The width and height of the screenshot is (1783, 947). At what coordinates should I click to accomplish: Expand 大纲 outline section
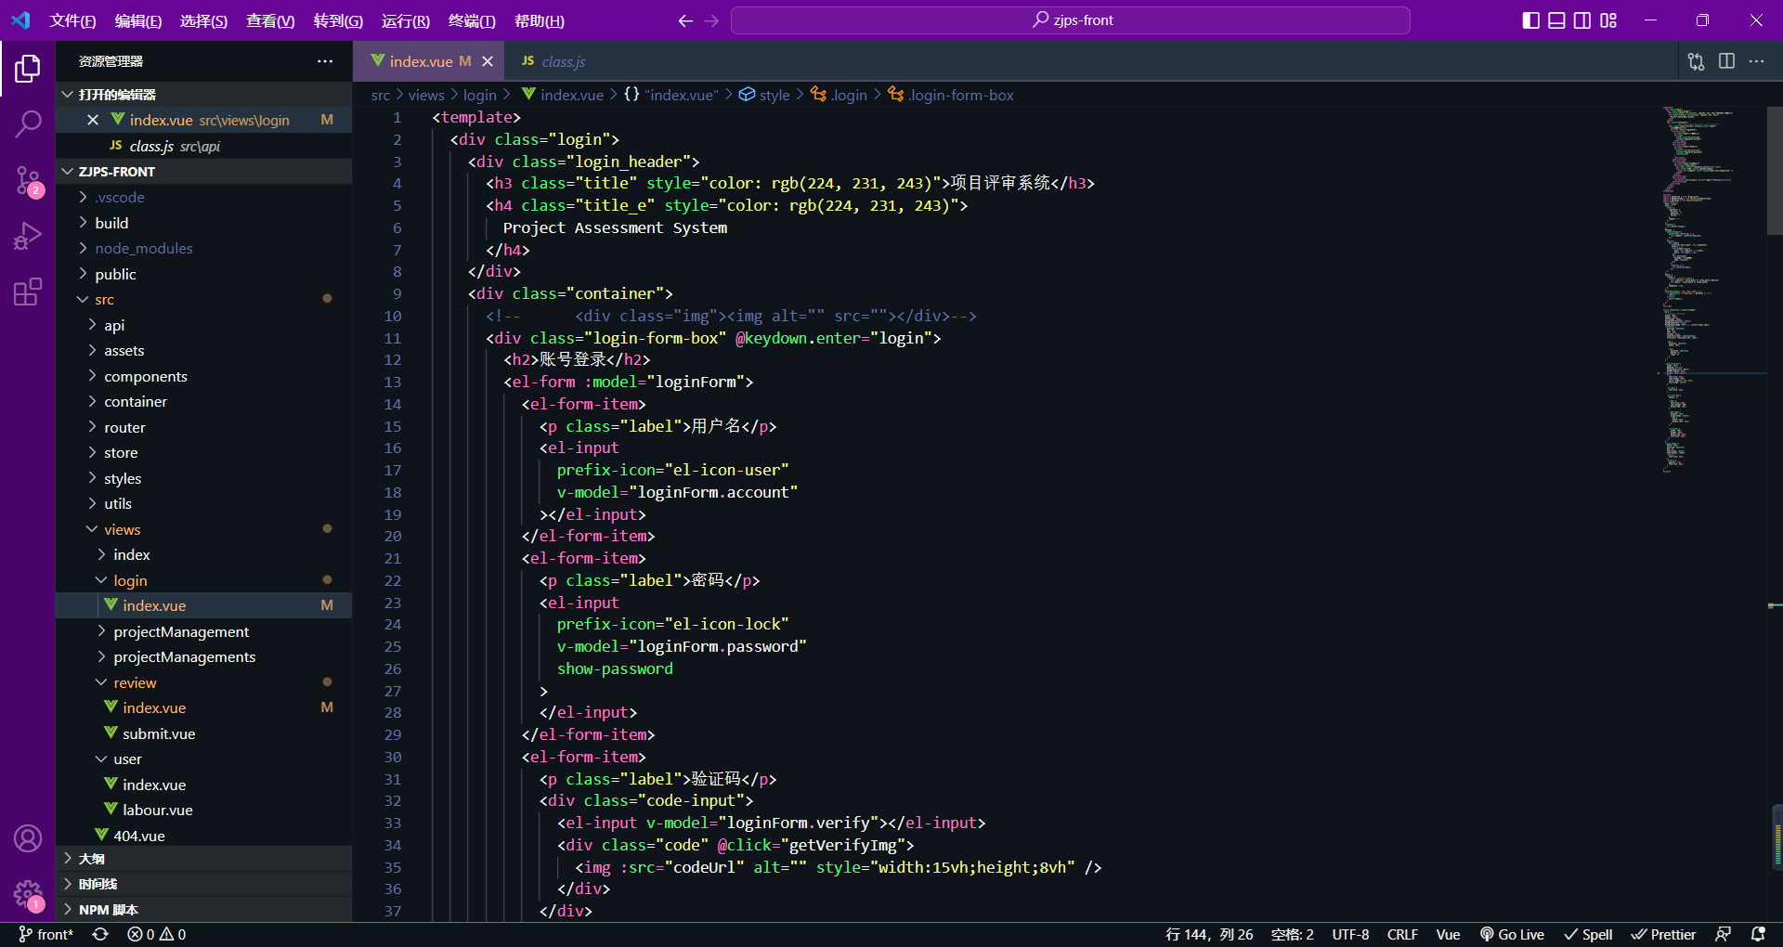204,859
